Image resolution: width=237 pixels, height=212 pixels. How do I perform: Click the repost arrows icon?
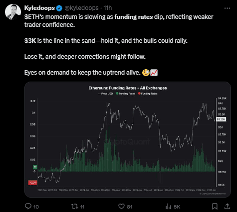[74, 207]
